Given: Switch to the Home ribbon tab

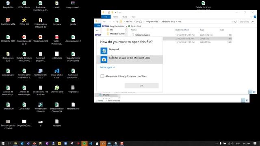Looking at the screenshot, I should 115,17.
